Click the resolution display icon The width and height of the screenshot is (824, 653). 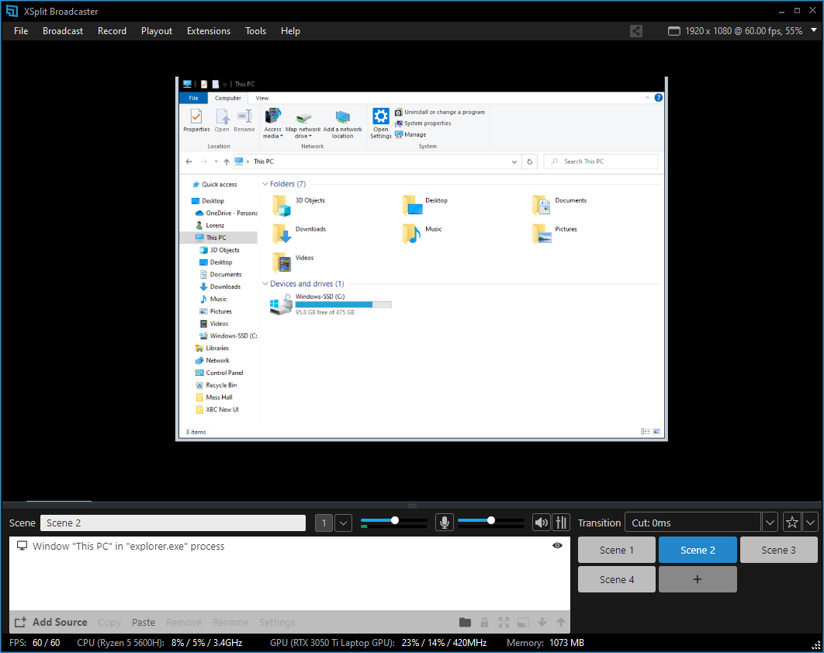click(673, 31)
